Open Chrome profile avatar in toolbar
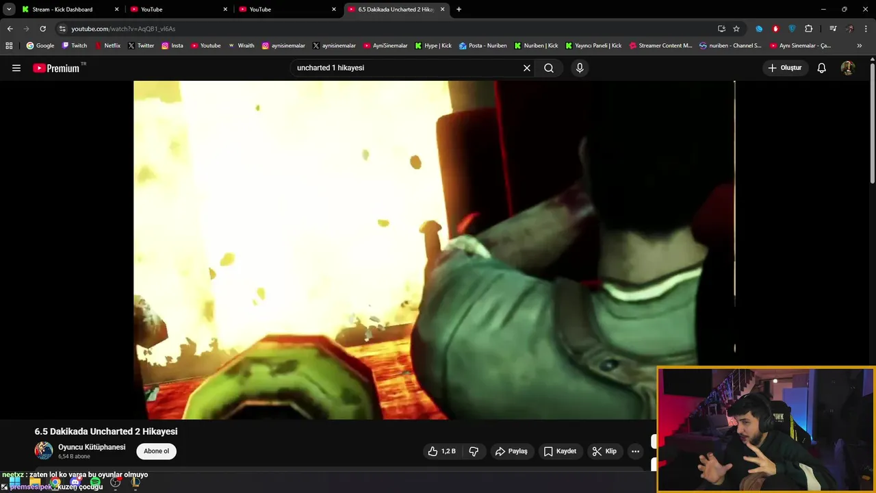Screen dimensions: 876x493 coord(850,29)
